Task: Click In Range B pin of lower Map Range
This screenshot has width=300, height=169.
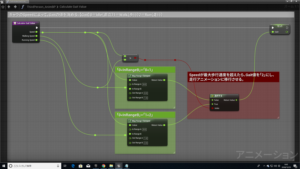Action: point(130,134)
